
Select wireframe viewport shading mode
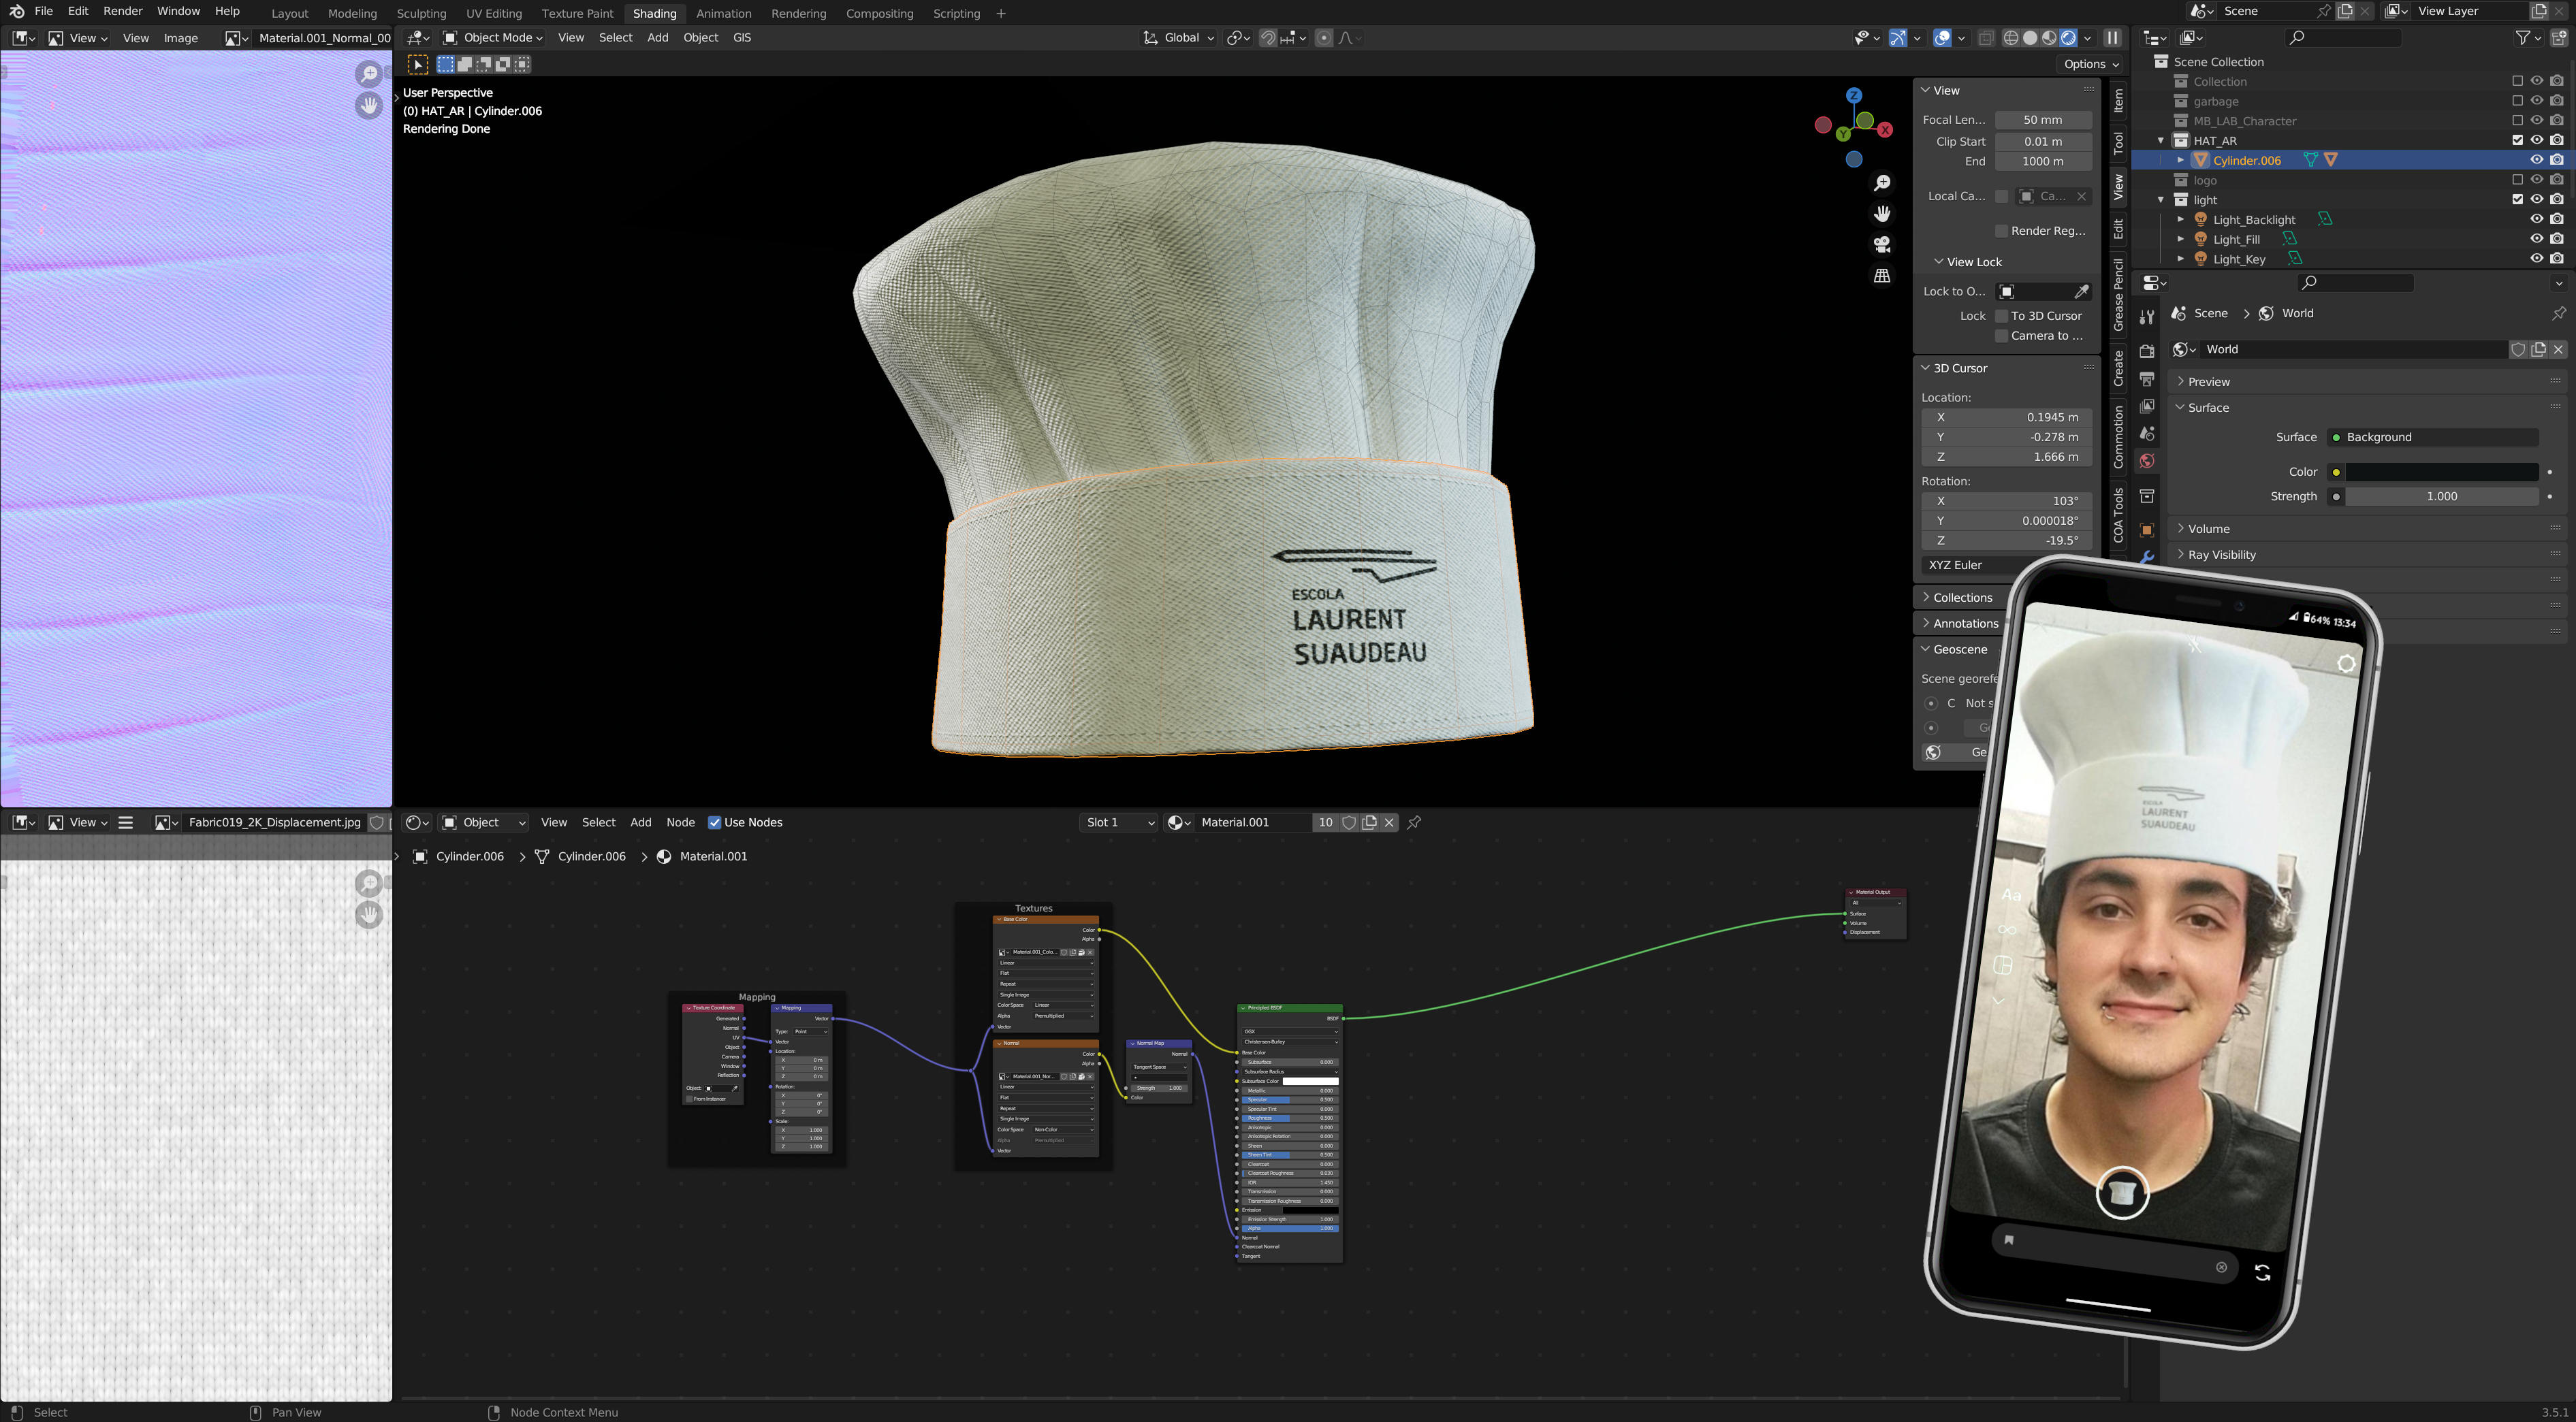coord(2010,38)
